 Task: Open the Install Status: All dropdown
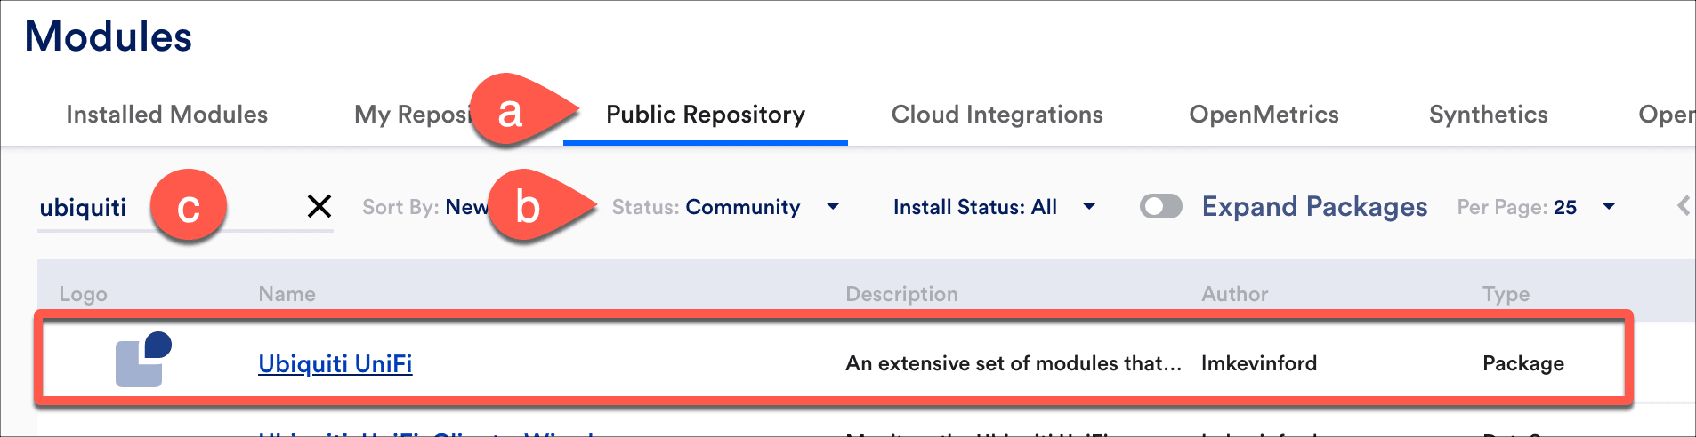coord(994,207)
